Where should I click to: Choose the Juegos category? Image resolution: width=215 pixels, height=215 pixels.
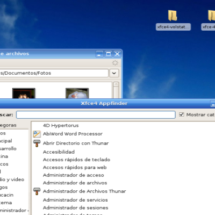(x=4, y=188)
